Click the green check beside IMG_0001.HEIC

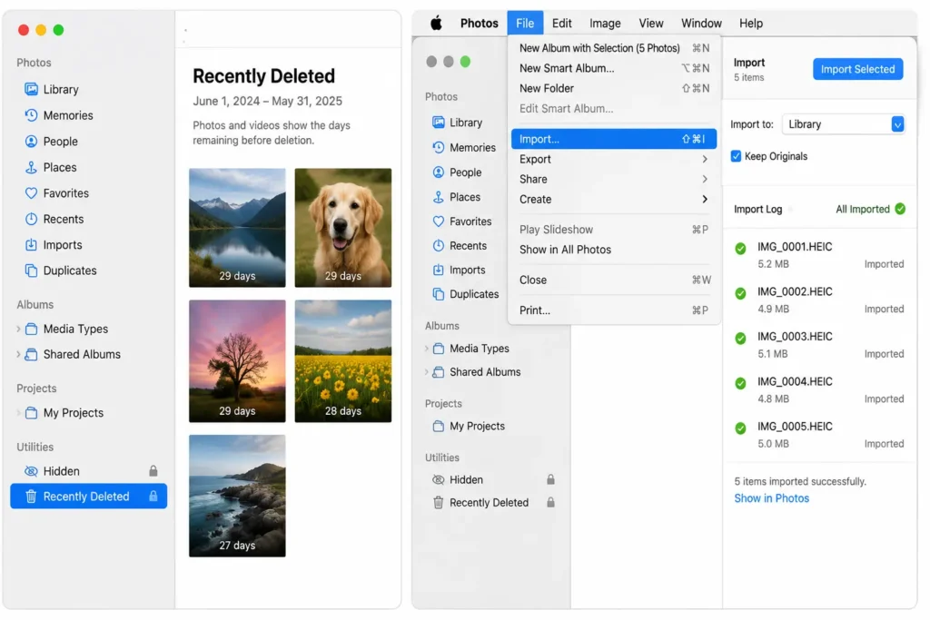740,249
